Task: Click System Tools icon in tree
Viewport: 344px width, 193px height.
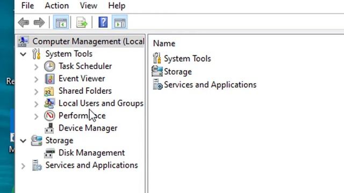Action: point(37,54)
